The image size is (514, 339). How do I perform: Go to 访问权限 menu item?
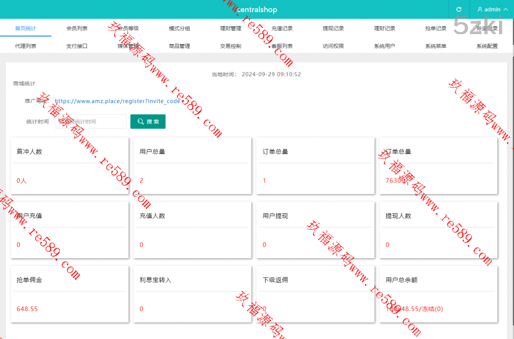tap(333, 46)
